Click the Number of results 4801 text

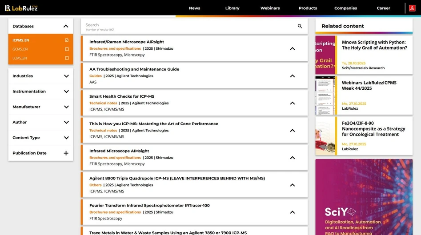pos(100,29)
